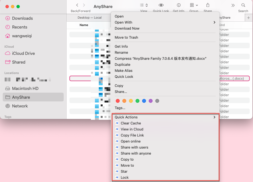Click Tags... in the context menu
The width and height of the screenshot is (253, 182).
click(x=120, y=108)
